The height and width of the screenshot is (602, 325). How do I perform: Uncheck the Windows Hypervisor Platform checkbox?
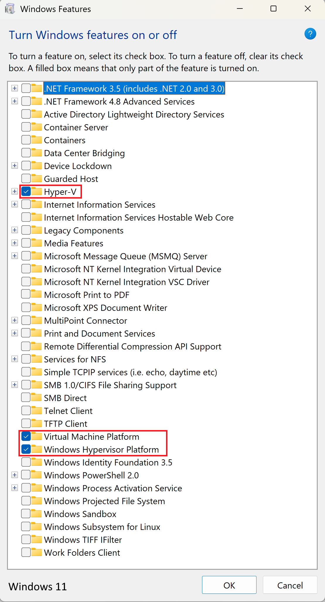pos(26,449)
